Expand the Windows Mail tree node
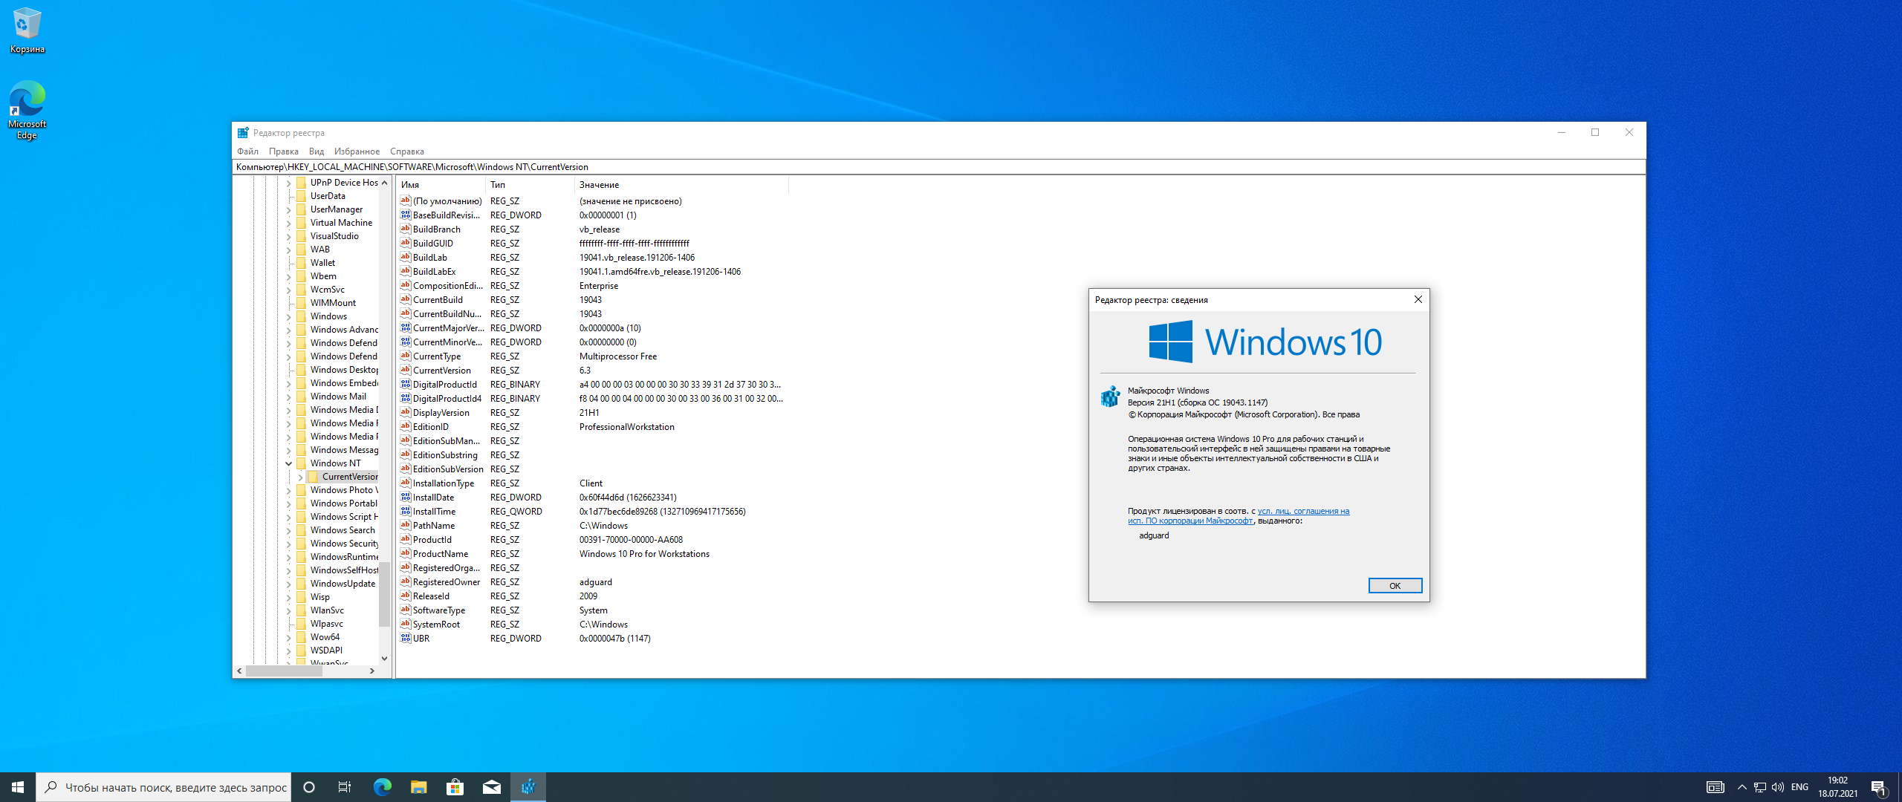This screenshot has height=802, width=1902. (x=289, y=397)
